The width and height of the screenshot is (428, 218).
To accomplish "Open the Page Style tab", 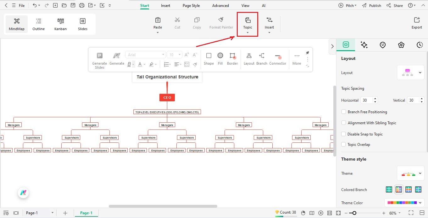I will click(x=191, y=5).
